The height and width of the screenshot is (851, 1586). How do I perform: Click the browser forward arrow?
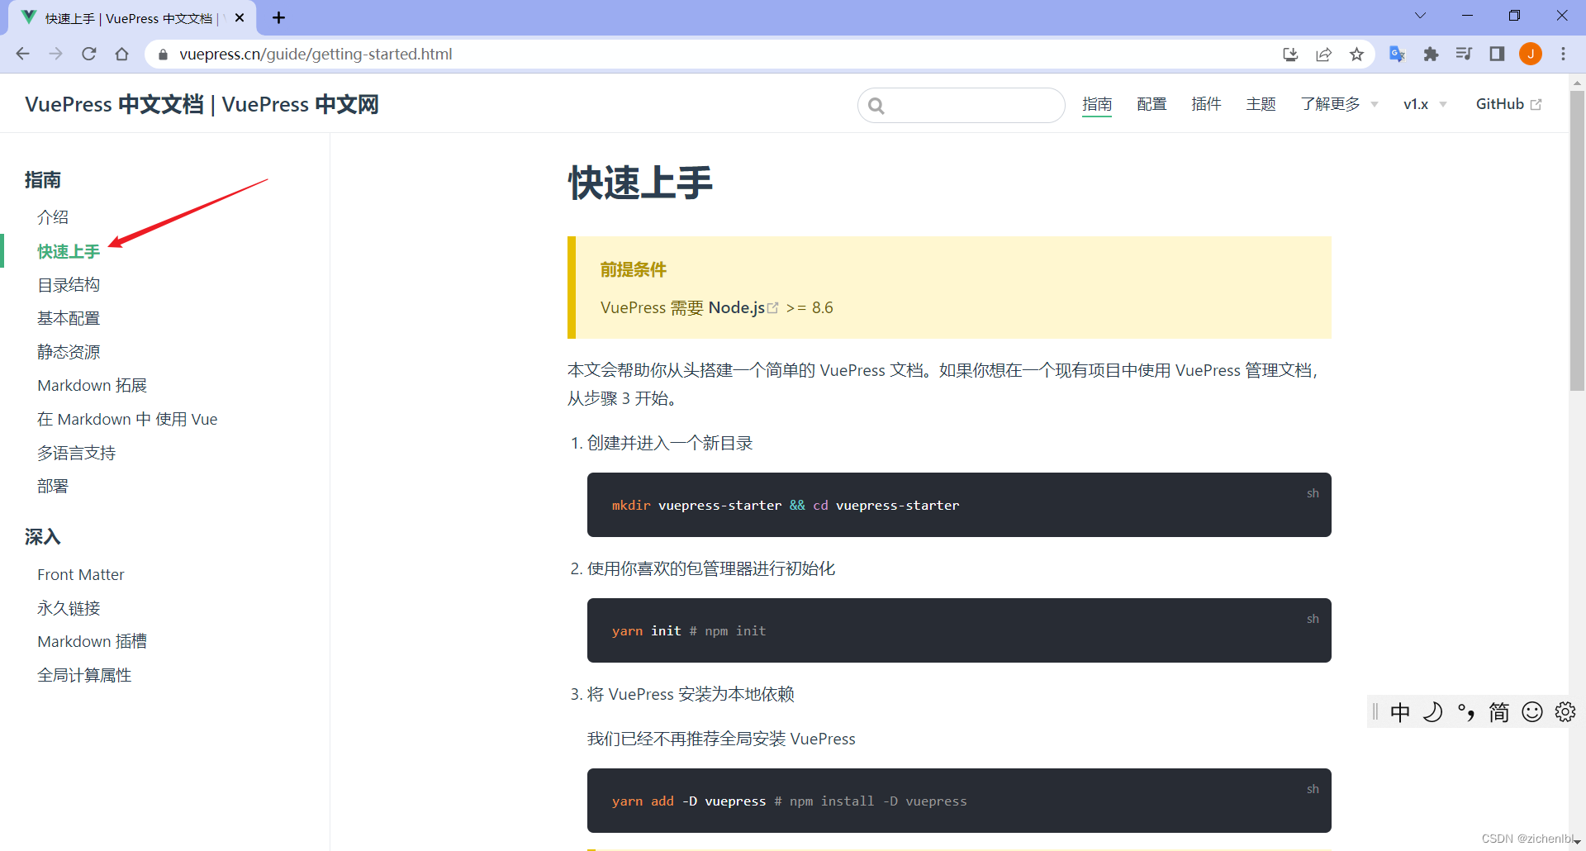click(x=56, y=54)
